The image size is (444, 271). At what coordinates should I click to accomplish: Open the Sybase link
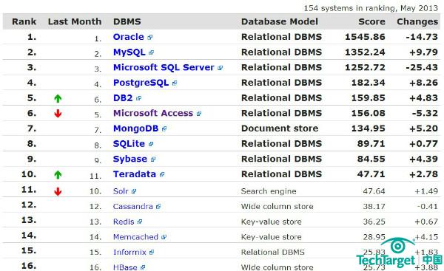pyautogui.click(x=130, y=159)
